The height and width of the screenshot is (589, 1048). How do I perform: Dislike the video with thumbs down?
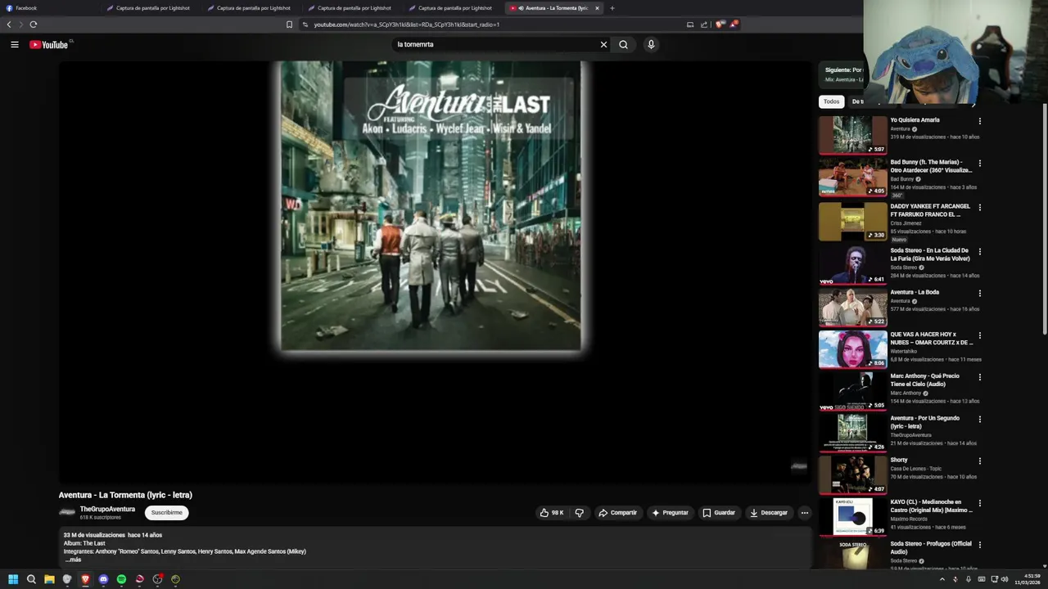[579, 513]
